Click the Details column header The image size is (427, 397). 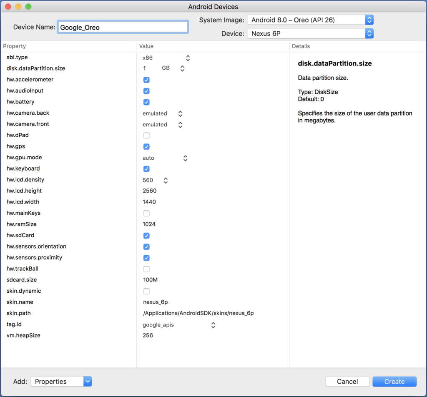[301, 46]
